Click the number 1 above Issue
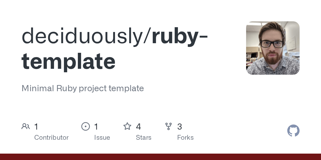Image resolution: width=321 pixels, height=160 pixels. pyautogui.click(x=96, y=127)
